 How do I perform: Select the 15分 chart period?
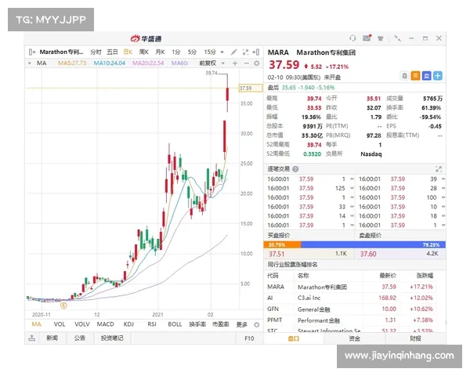tap(210, 52)
